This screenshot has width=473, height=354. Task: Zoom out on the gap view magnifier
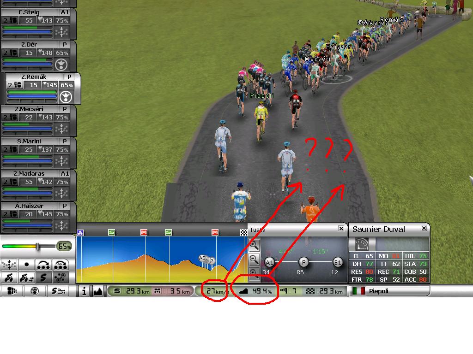pos(254,259)
